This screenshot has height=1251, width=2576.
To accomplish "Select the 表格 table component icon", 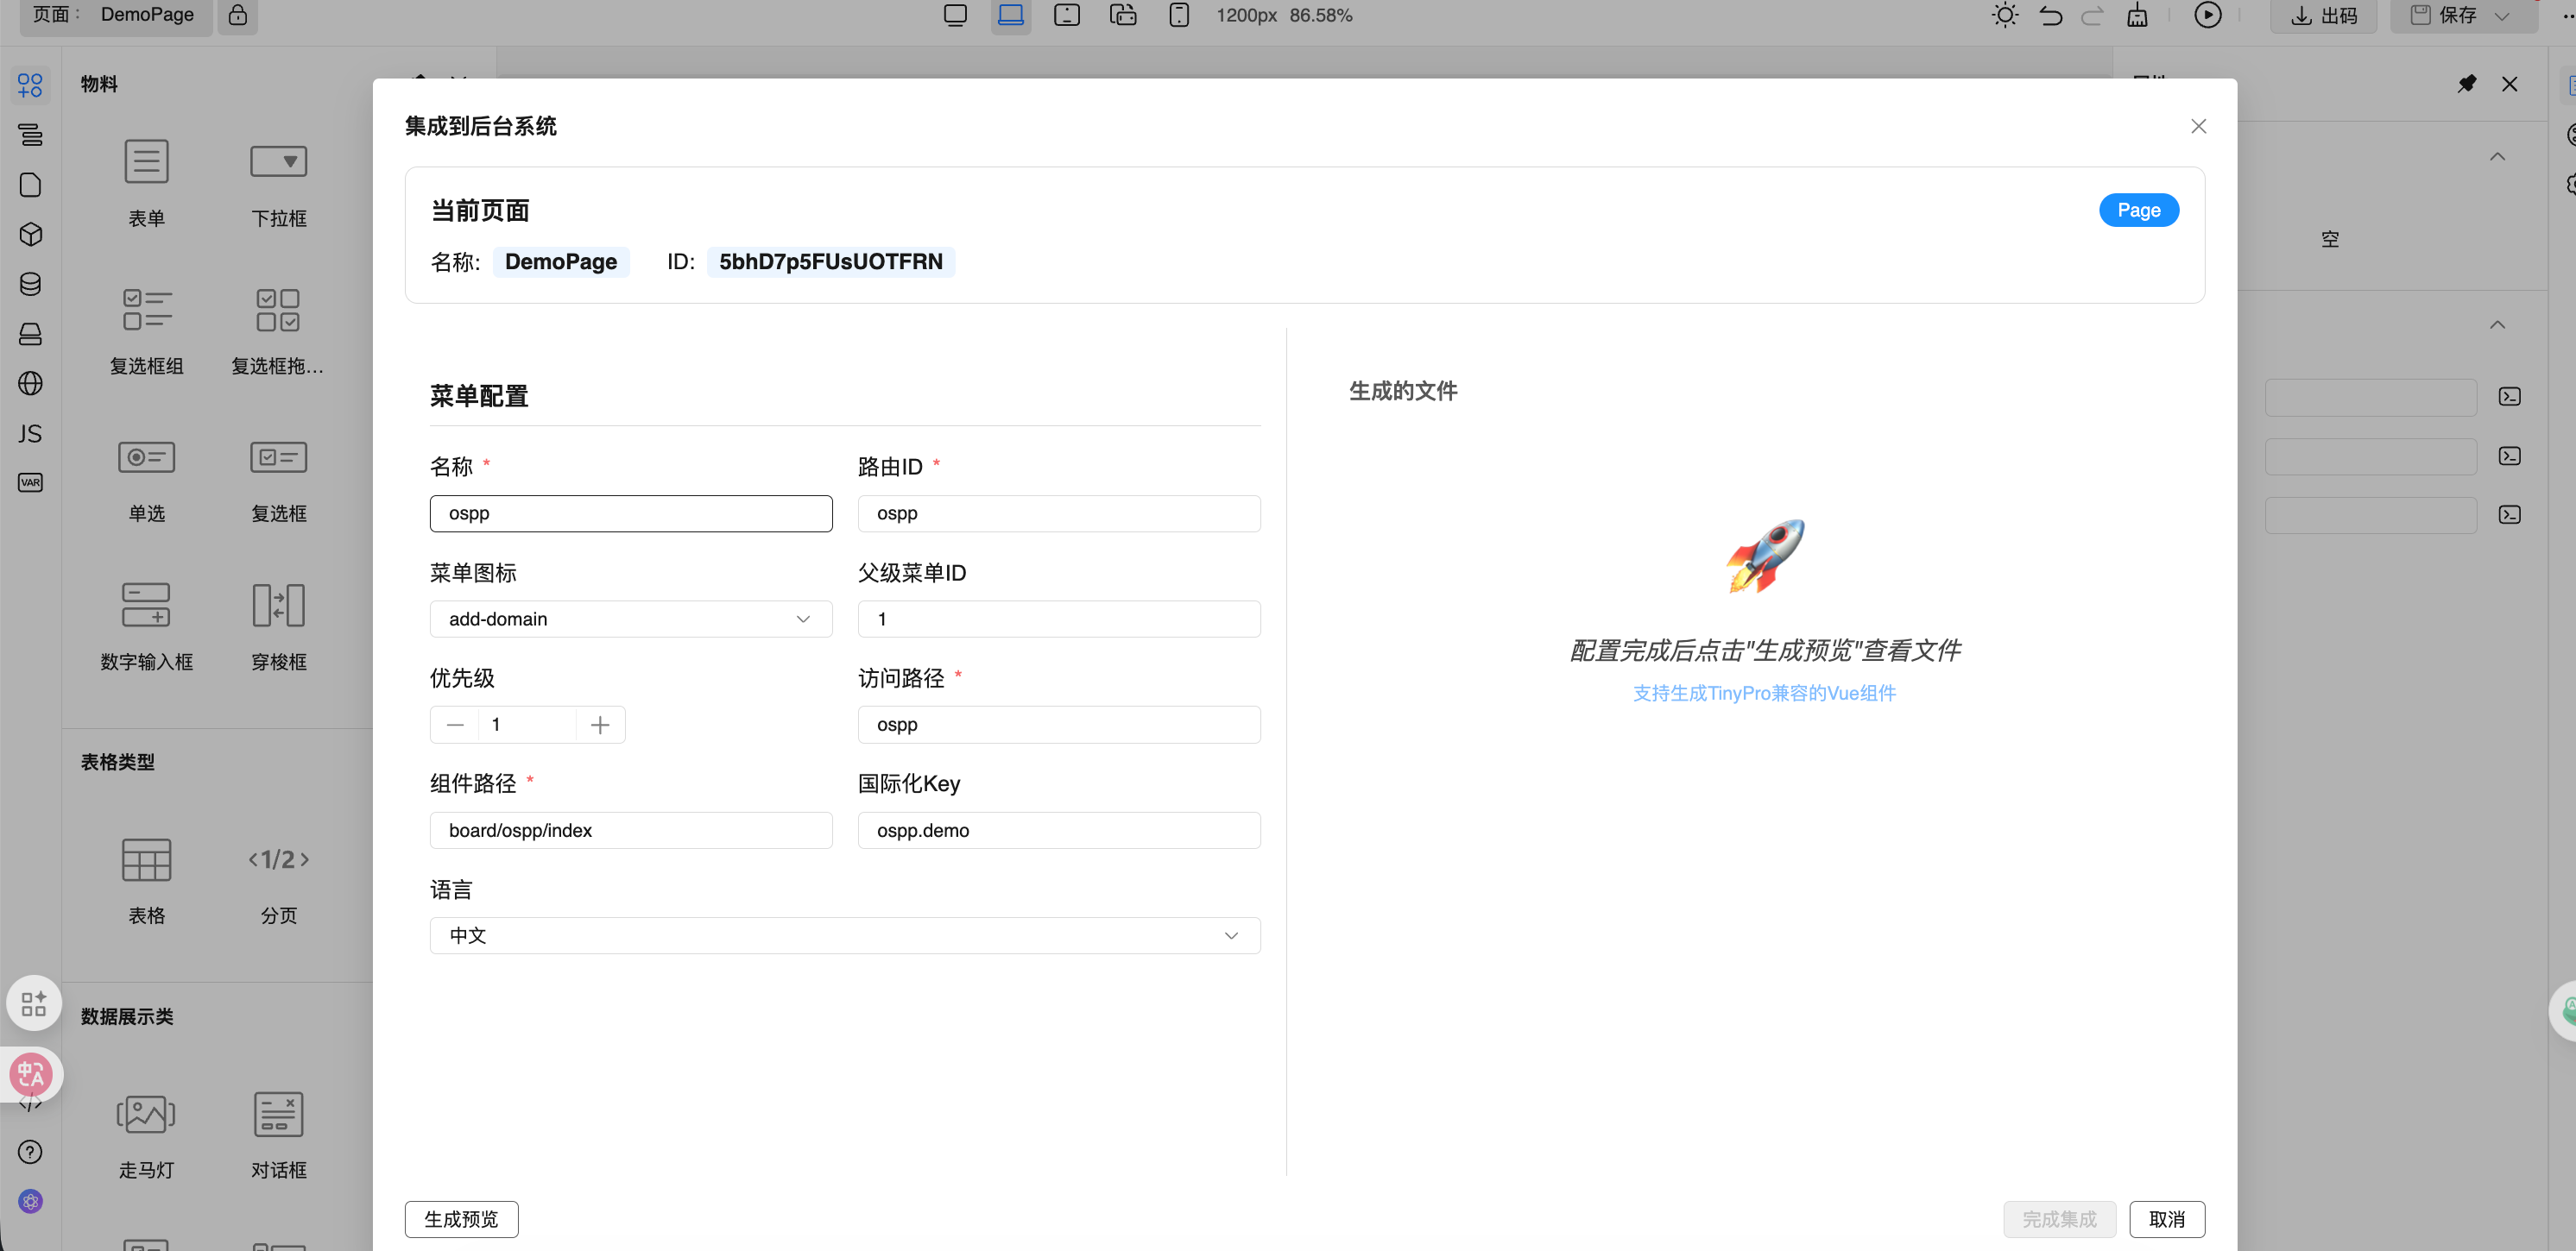I will (146, 860).
